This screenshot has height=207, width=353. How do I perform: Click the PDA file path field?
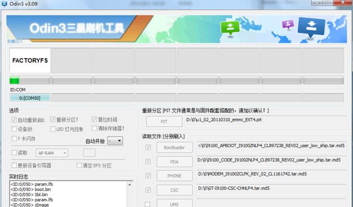click(x=271, y=162)
